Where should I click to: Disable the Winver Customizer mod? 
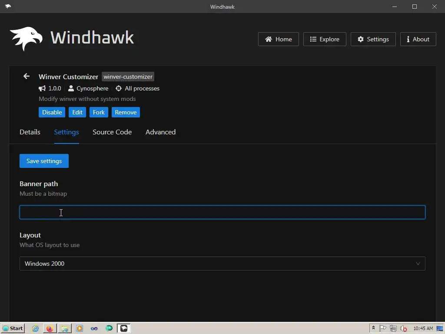click(x=52, y=112)
